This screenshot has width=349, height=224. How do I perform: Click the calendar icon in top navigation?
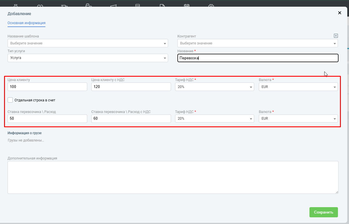[187, 6]
